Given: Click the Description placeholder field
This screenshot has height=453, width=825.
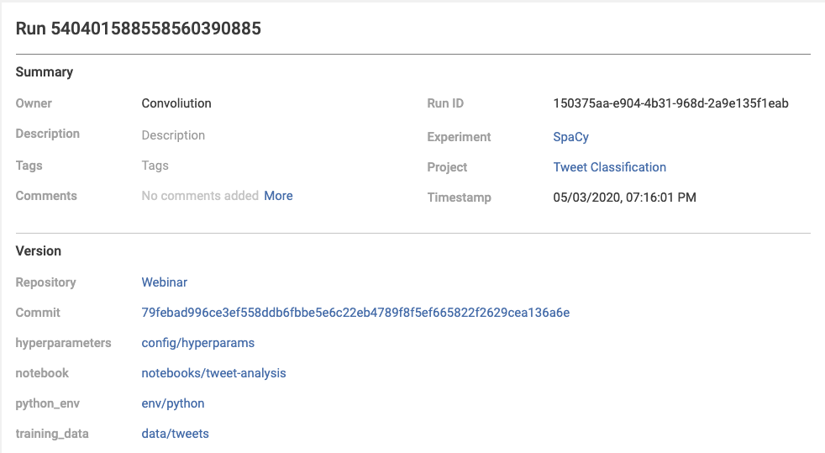Looking at the screenshot, I should click(x=173, y=135).
